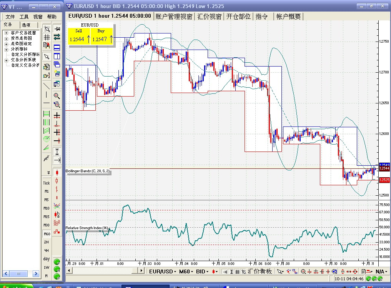Open the BID price type dropdown
The width and height of the screenshot is (391, 288).
pyautogui.click(x=202, y=271)
